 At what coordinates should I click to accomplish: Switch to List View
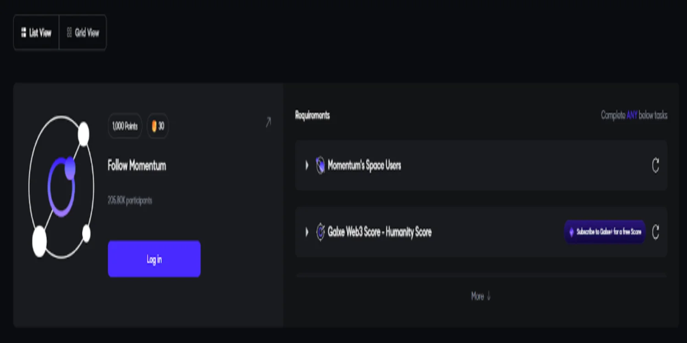36,32
